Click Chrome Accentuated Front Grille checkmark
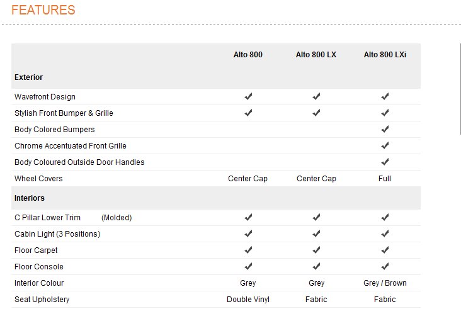This screenshot has height=309, width=461. click(x=385, y=145)
